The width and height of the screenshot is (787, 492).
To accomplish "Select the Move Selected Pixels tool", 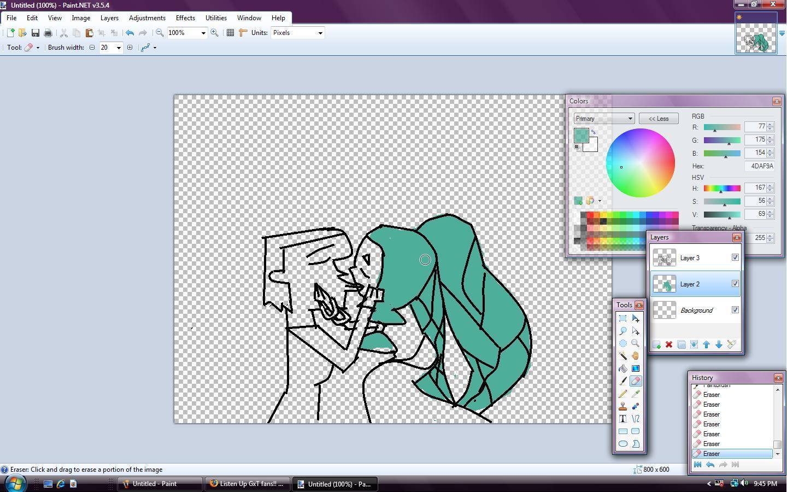I will tap(636, 318).
